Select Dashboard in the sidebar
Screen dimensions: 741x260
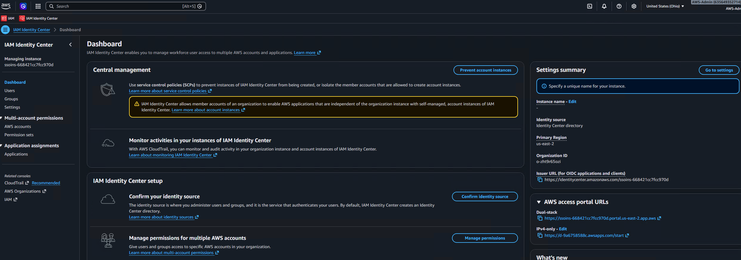coord(15,82)
